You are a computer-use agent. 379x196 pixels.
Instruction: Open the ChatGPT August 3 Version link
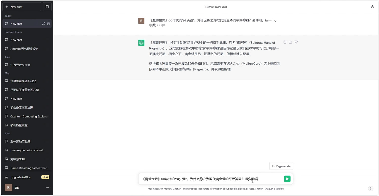(x=269, y=189)
